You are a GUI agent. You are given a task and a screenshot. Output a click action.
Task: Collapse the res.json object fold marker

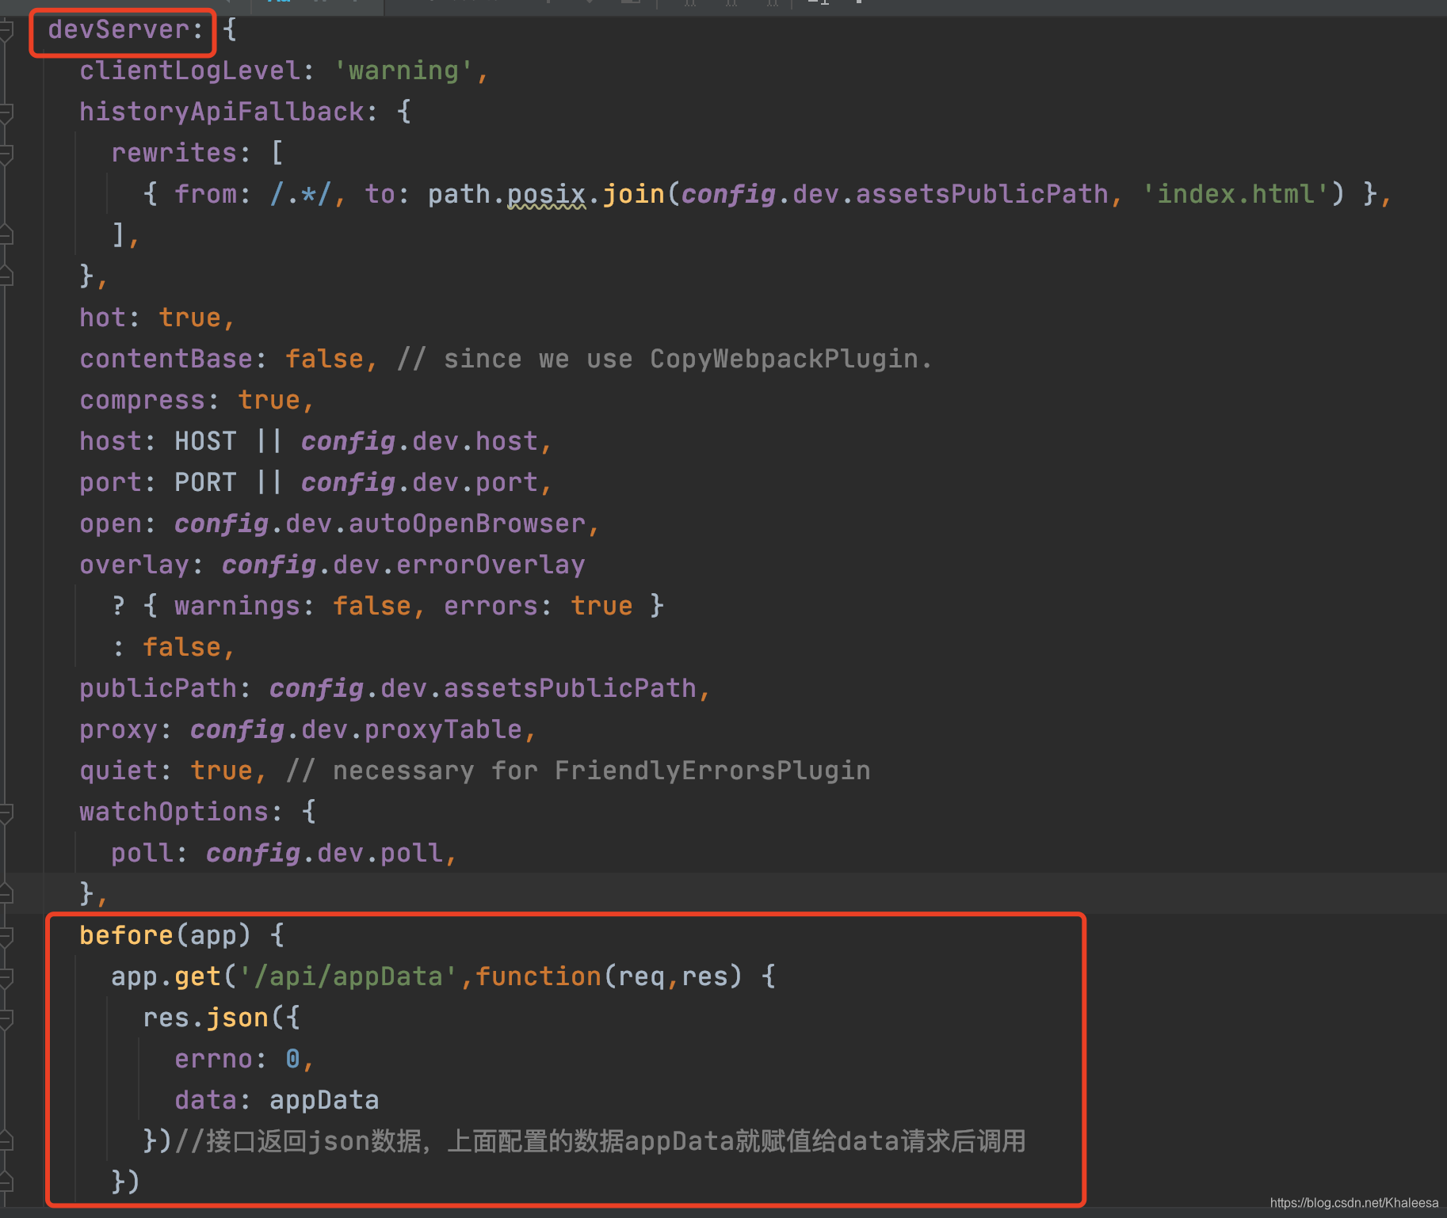pos(6,1019)
